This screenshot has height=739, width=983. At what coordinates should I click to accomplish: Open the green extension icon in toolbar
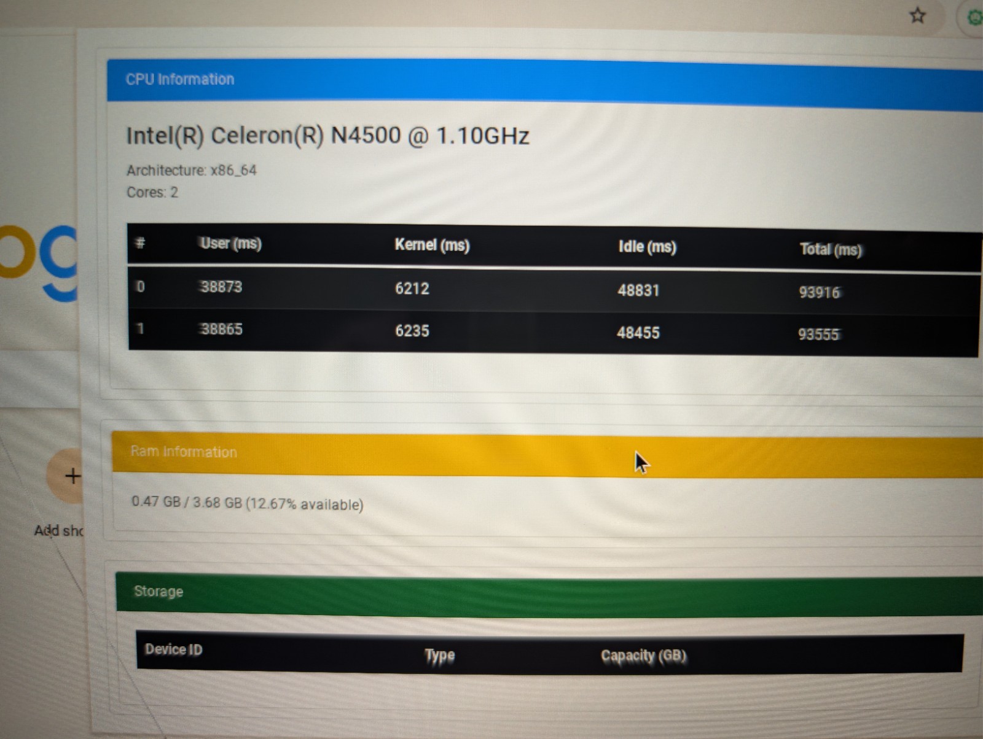click(974, 17)
